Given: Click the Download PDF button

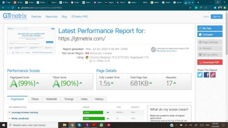Looking at the screenshot, I should coord(210,62).
